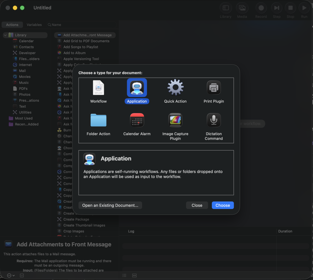Show the log list view icon
313x280 pixels.
pyautogui.click(x=124, y=276)
